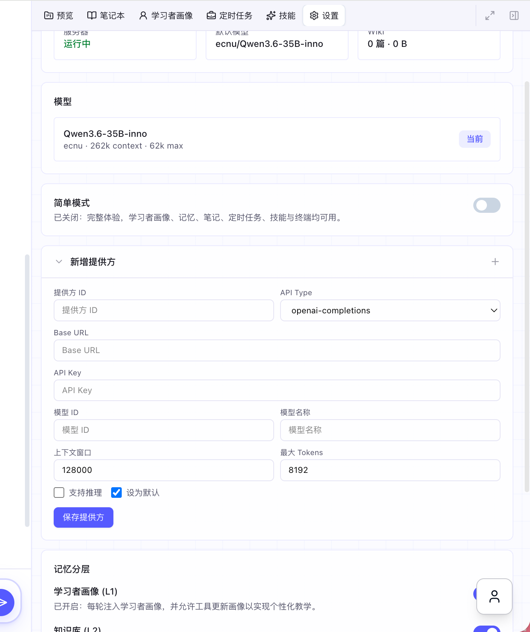Focus the 模型 ID input field

pyautogui.click(x=164, y=430)
